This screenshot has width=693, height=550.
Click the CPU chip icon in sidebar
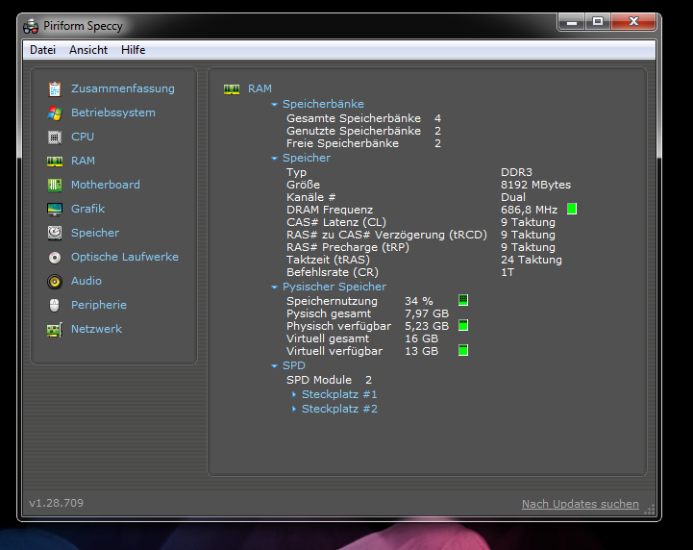tap(55, 137)
